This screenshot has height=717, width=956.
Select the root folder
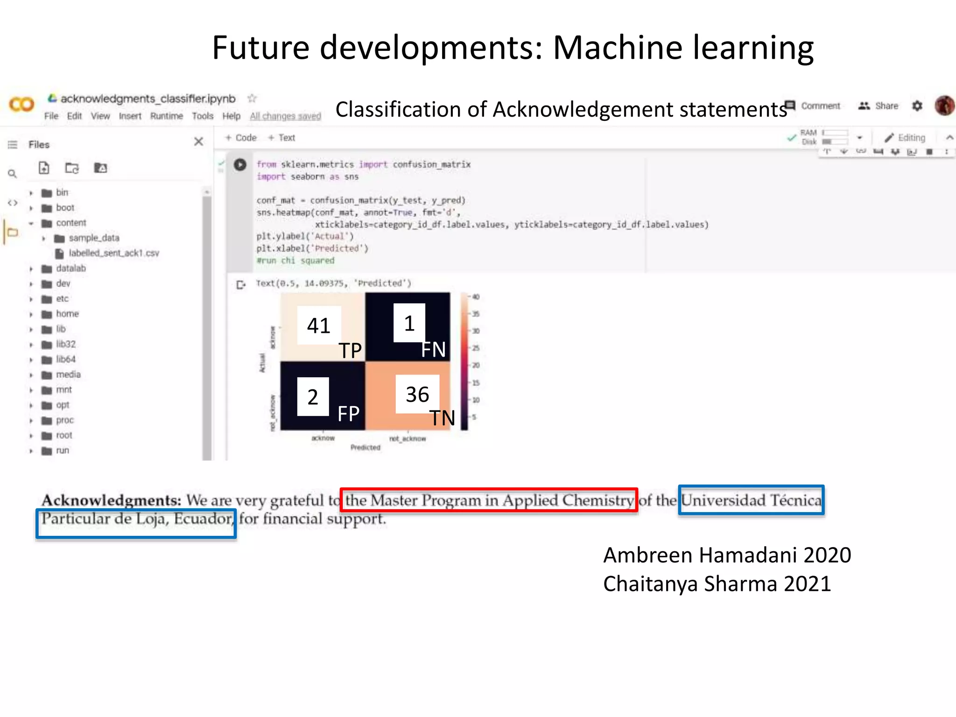point(57,435)
